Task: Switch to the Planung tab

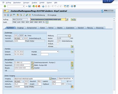Action: 90,28
